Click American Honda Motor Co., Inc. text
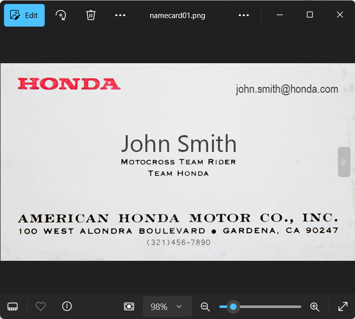Viewport: 355px width, 319px height. click(x=178, y=218)
